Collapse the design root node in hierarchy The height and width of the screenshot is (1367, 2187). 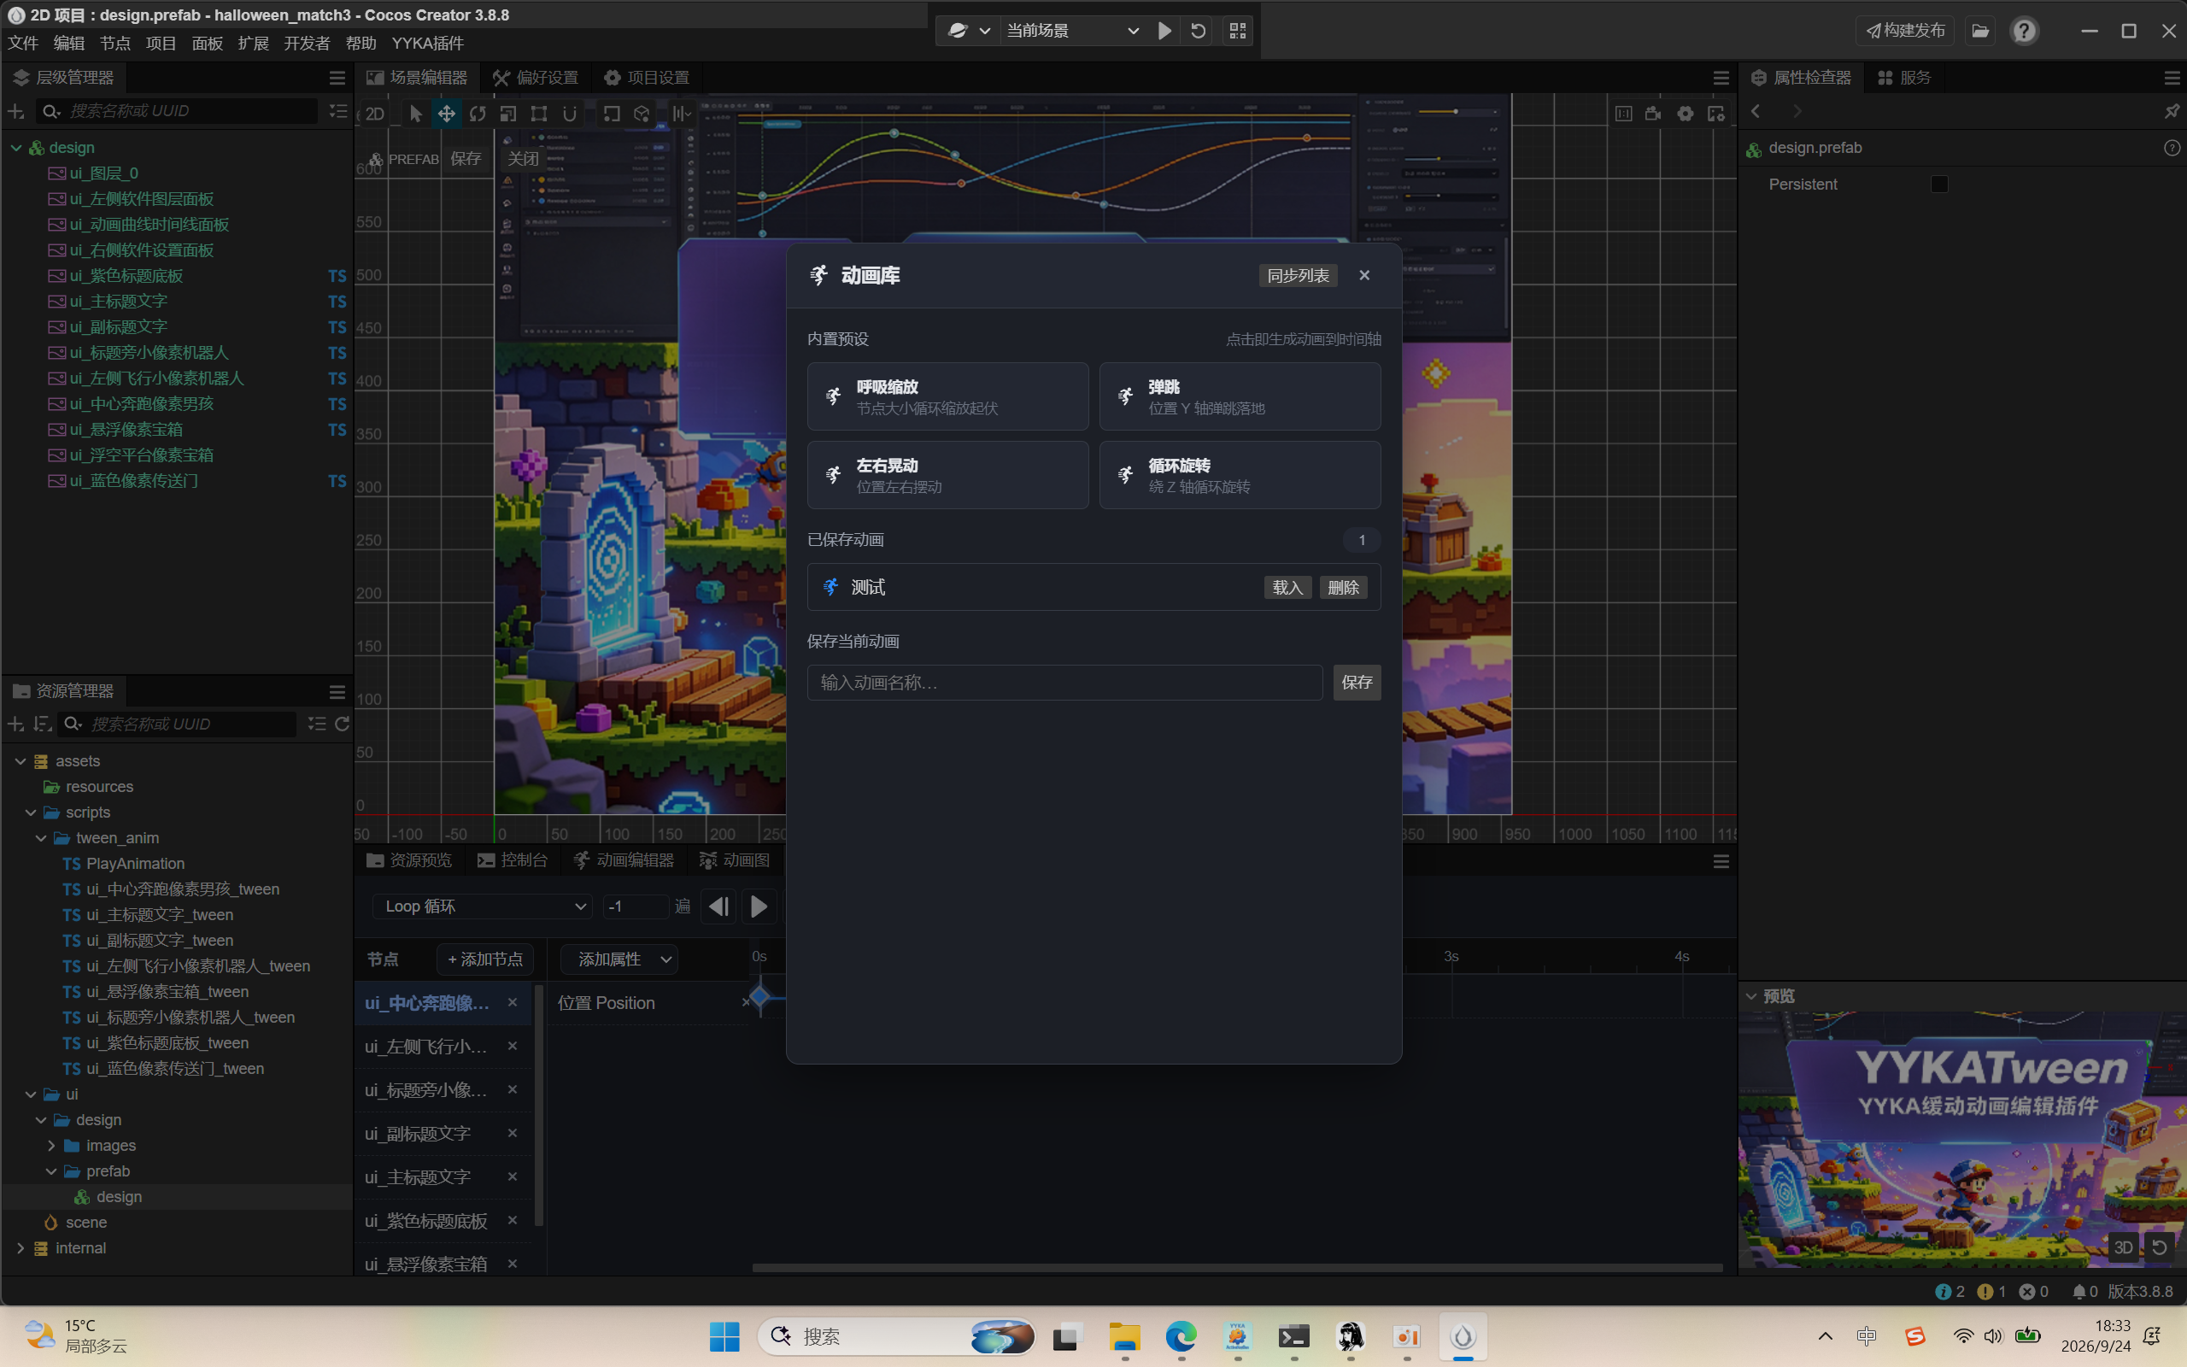[16, 147]
